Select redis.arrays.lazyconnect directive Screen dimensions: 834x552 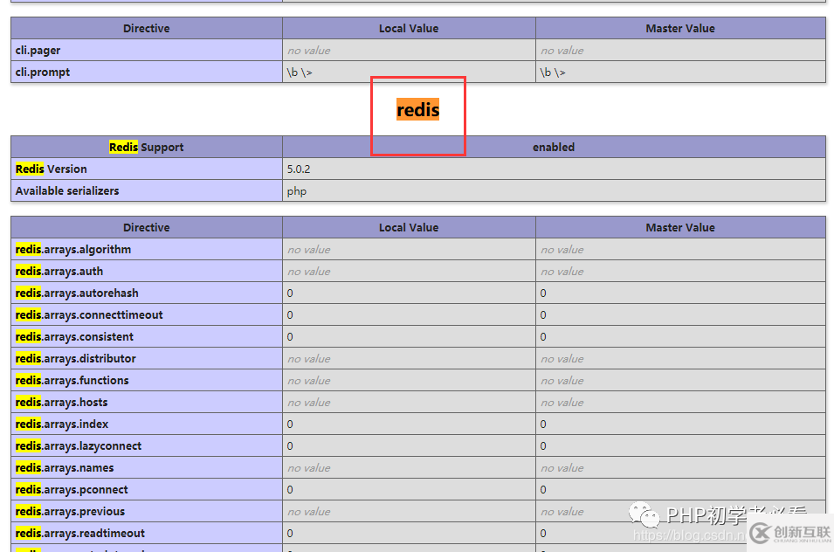point(146,445)
